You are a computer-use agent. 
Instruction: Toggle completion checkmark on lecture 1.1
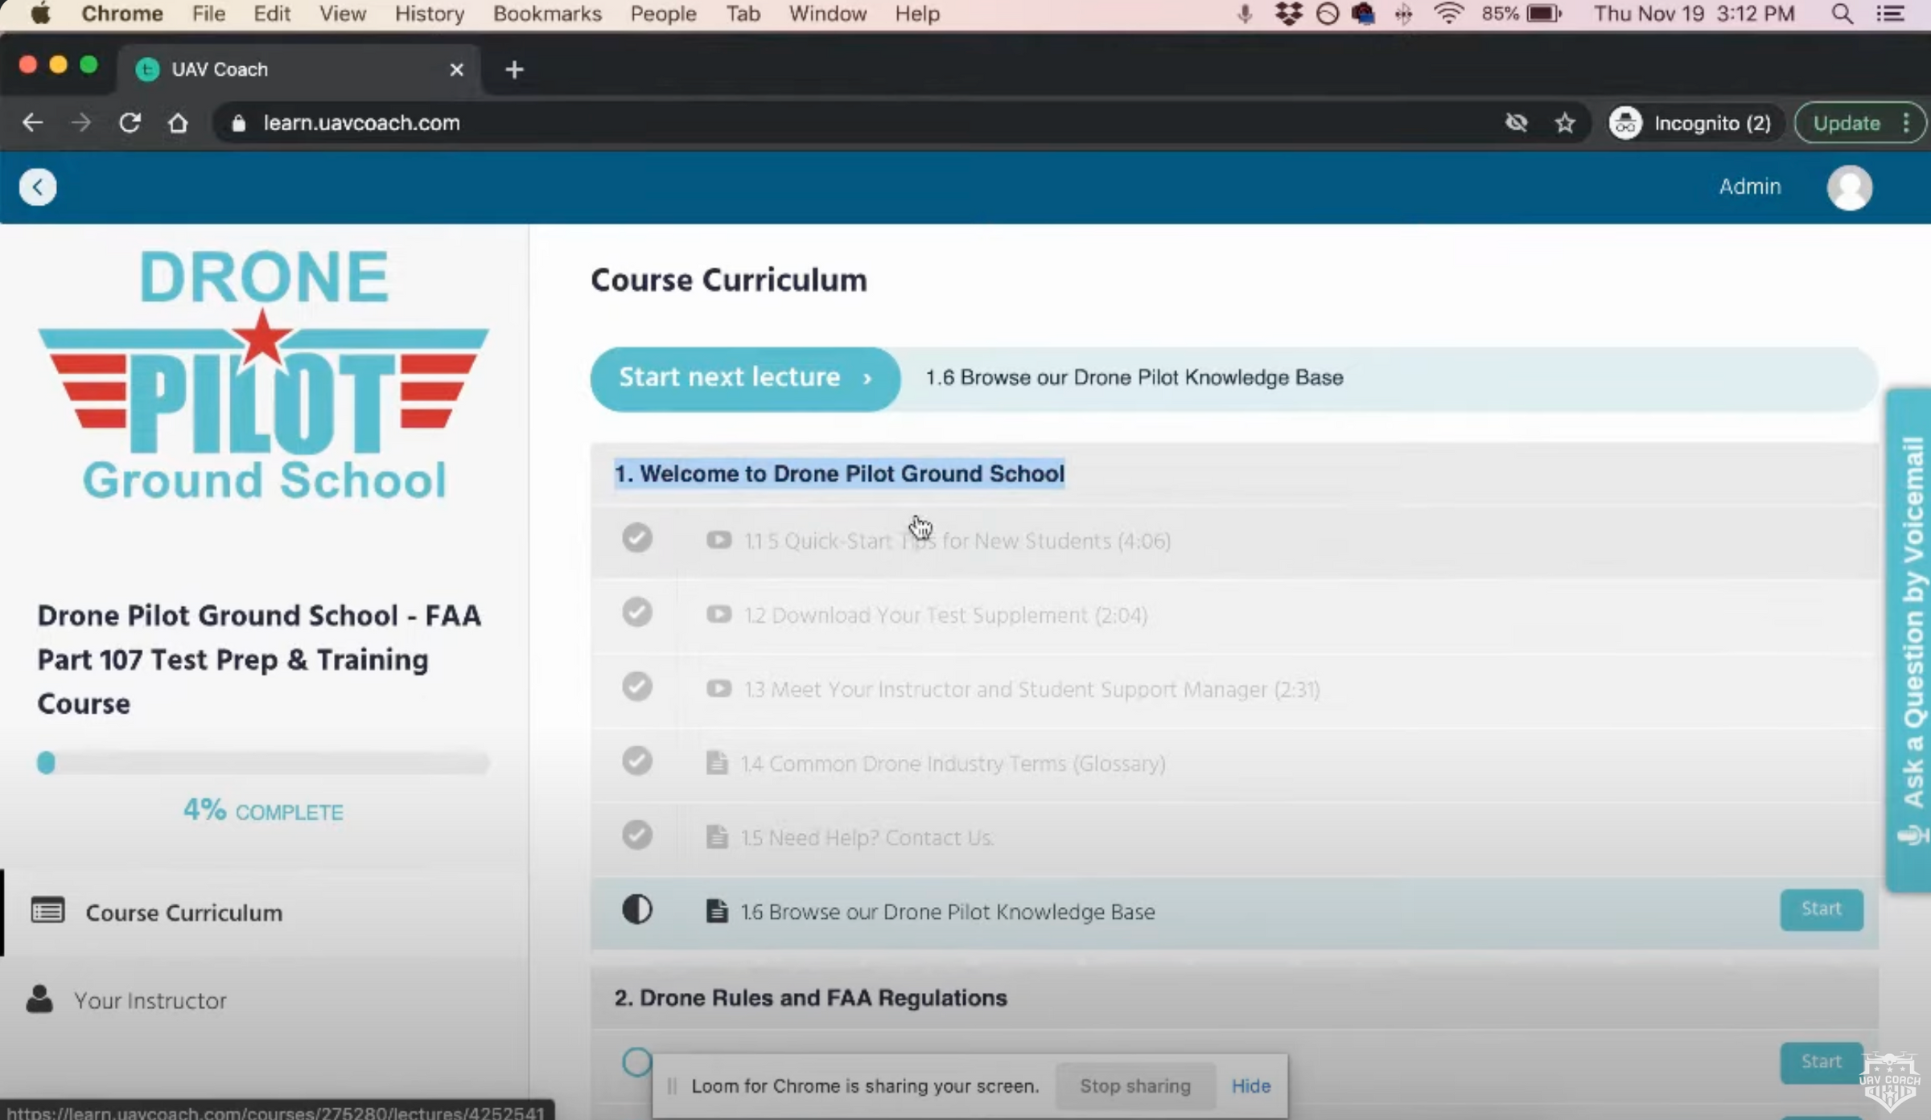636,538
